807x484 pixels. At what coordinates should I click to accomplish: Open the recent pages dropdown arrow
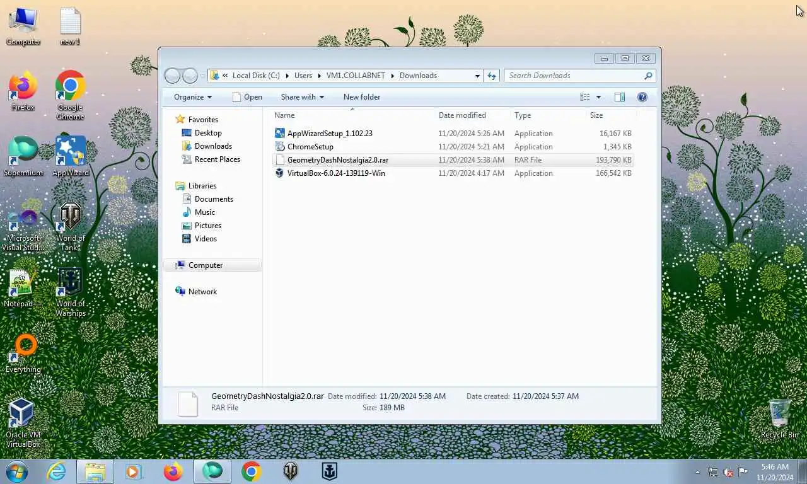[202, 76]
